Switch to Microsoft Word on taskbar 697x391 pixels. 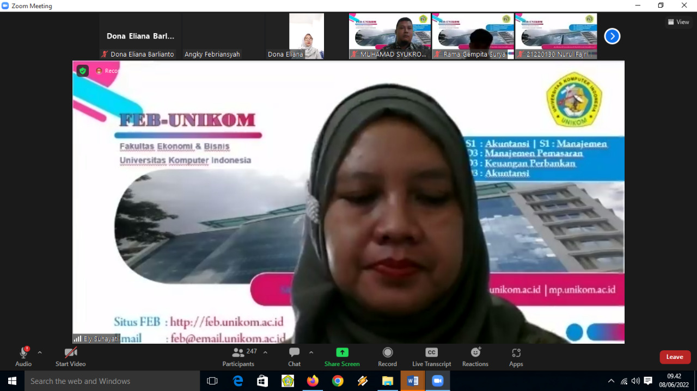point(413,381)
